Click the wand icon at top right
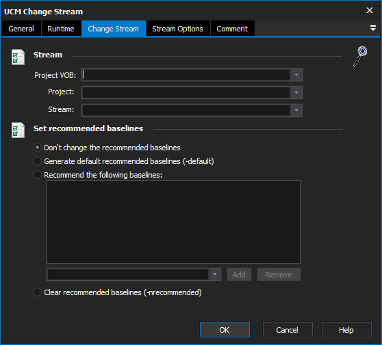382x345 pixels. [x=360, y=56]
